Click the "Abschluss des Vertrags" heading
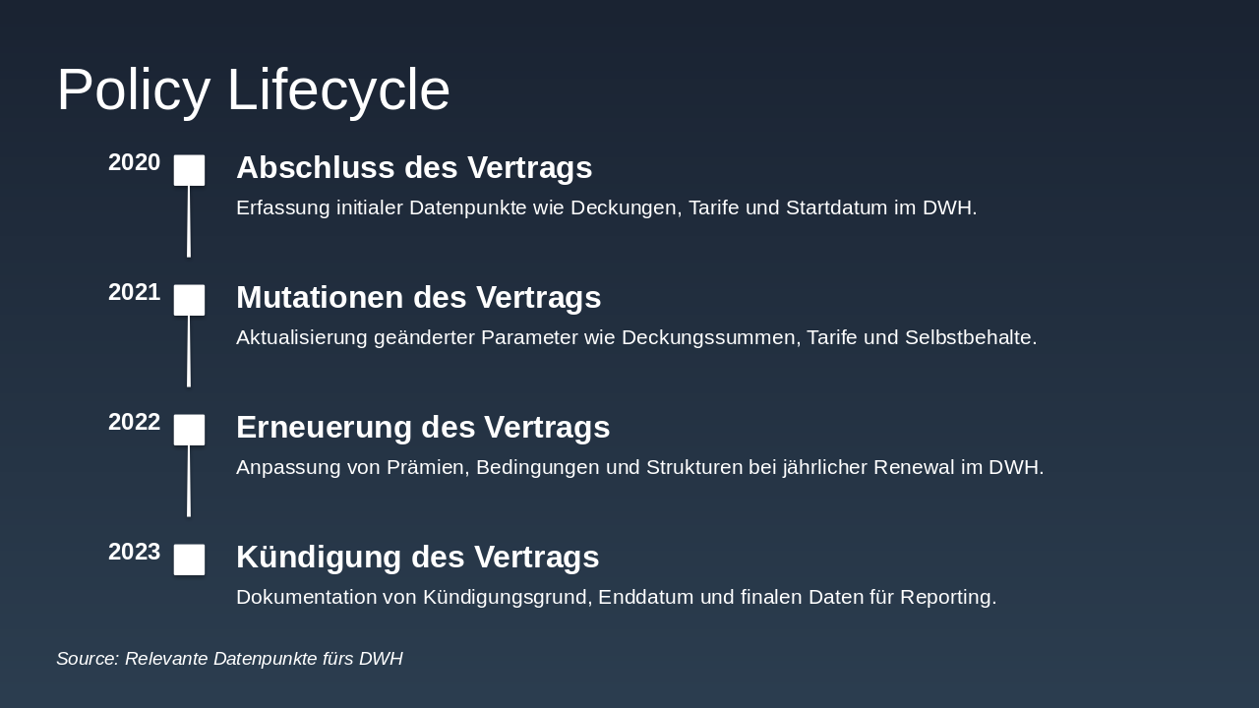Image resolution: width=1259 pixels, height=708 pixels. pos(414,167)
